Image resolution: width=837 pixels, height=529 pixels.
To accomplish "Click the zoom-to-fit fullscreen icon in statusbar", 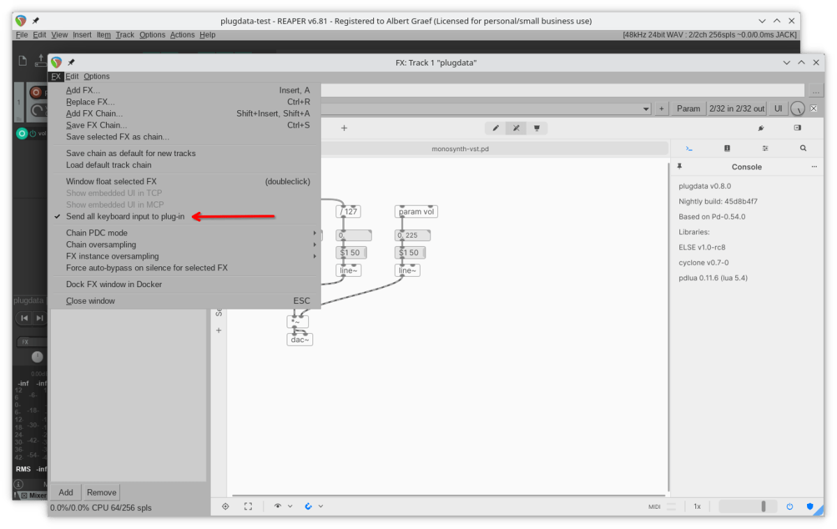I will 248,507.
